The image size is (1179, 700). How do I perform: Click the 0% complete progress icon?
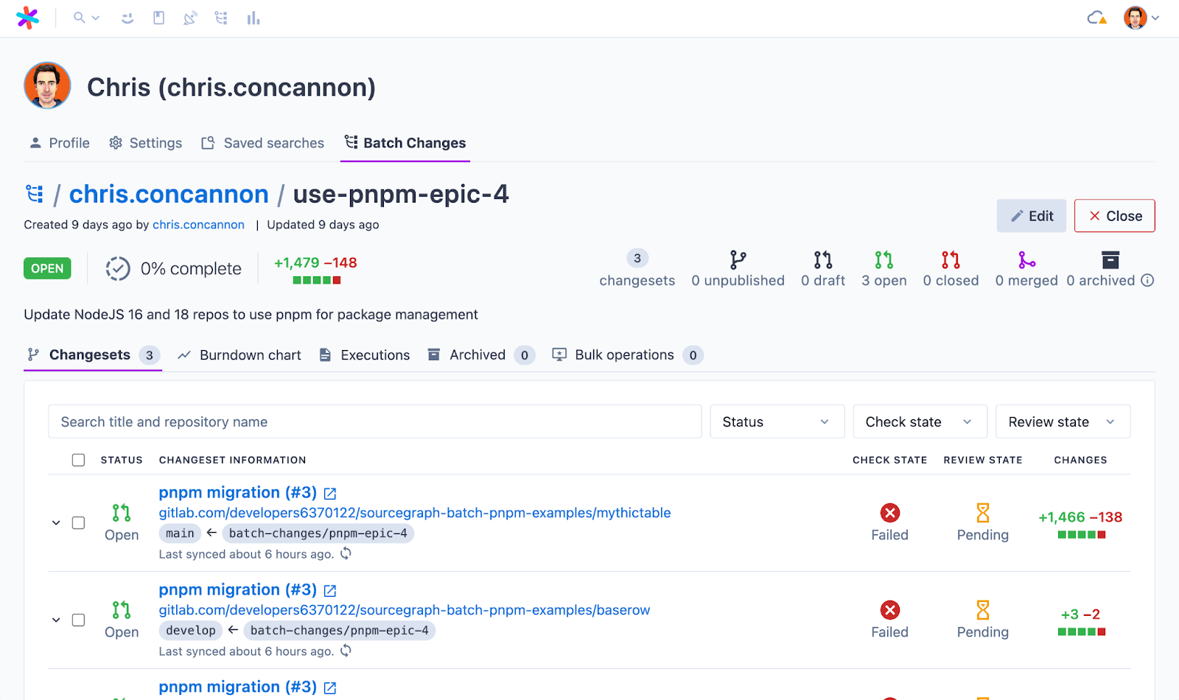(118, 269)
